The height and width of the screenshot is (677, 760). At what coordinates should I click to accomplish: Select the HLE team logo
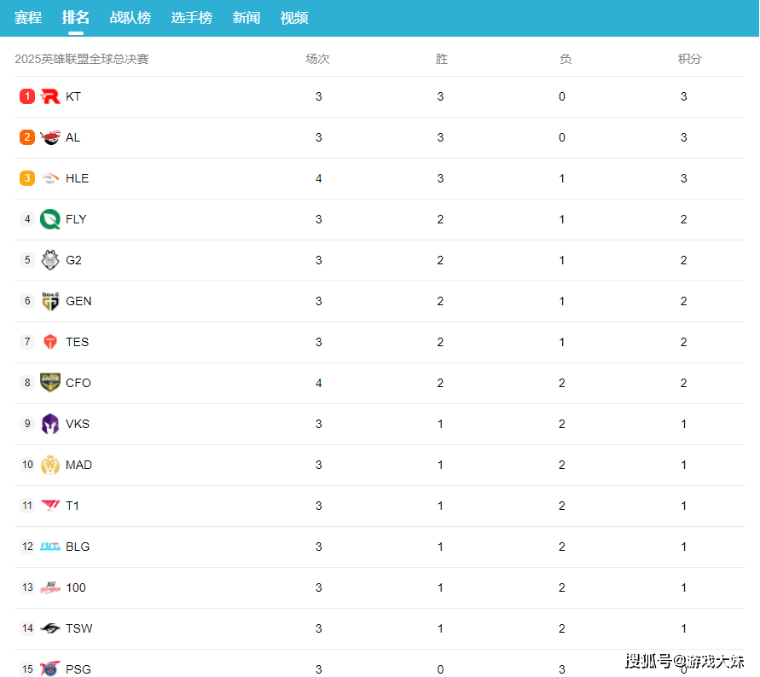pos(50,178)
